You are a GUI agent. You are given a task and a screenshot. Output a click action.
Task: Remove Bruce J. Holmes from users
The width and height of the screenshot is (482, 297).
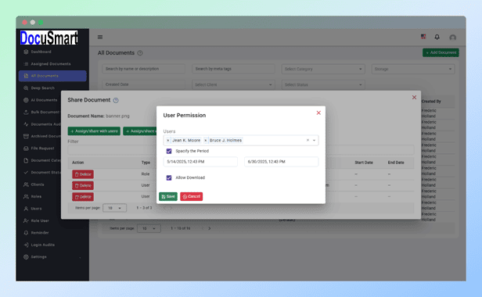205,141
